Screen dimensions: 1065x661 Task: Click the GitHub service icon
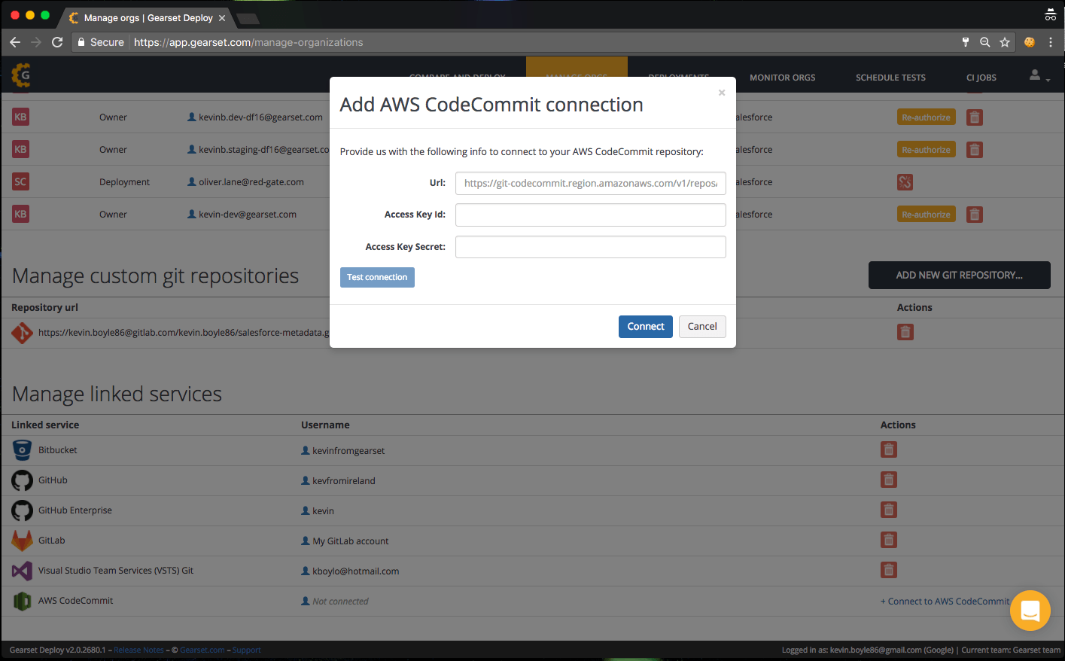click(x=22, y=480)
